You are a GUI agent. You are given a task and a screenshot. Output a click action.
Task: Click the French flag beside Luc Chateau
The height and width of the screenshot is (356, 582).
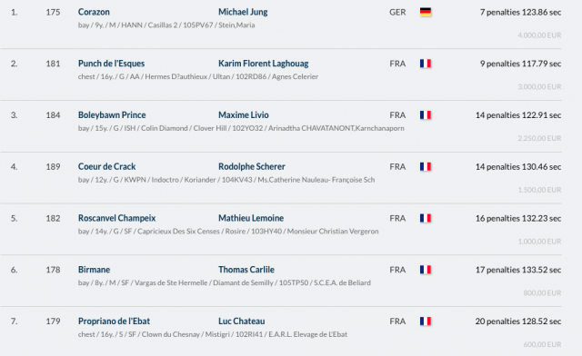point(426,321)
